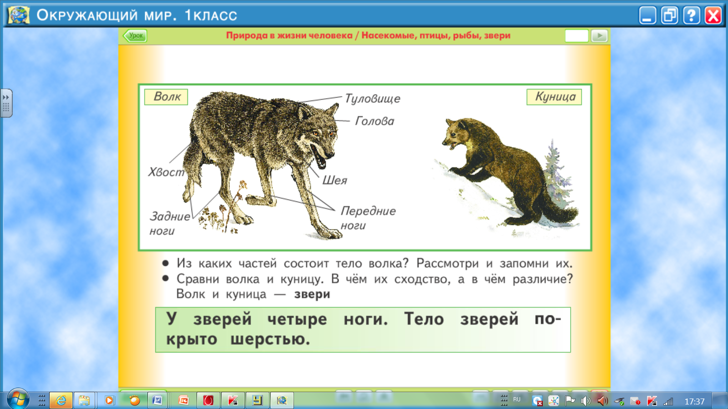Click the orange round player icon in the taskbar

click(x=135, y=400)
